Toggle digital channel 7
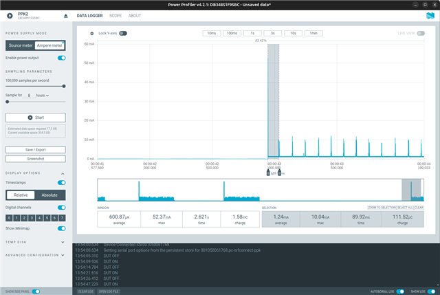Viewport: 440px width, 295px height. (62, 218)
